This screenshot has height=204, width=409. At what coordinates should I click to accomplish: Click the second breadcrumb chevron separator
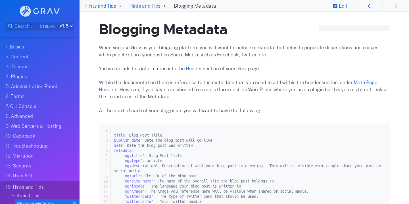tap(164, 6)
